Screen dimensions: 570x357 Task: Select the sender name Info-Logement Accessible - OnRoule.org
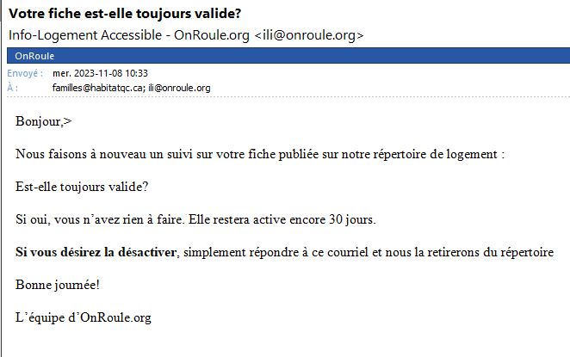coord(129,35)
